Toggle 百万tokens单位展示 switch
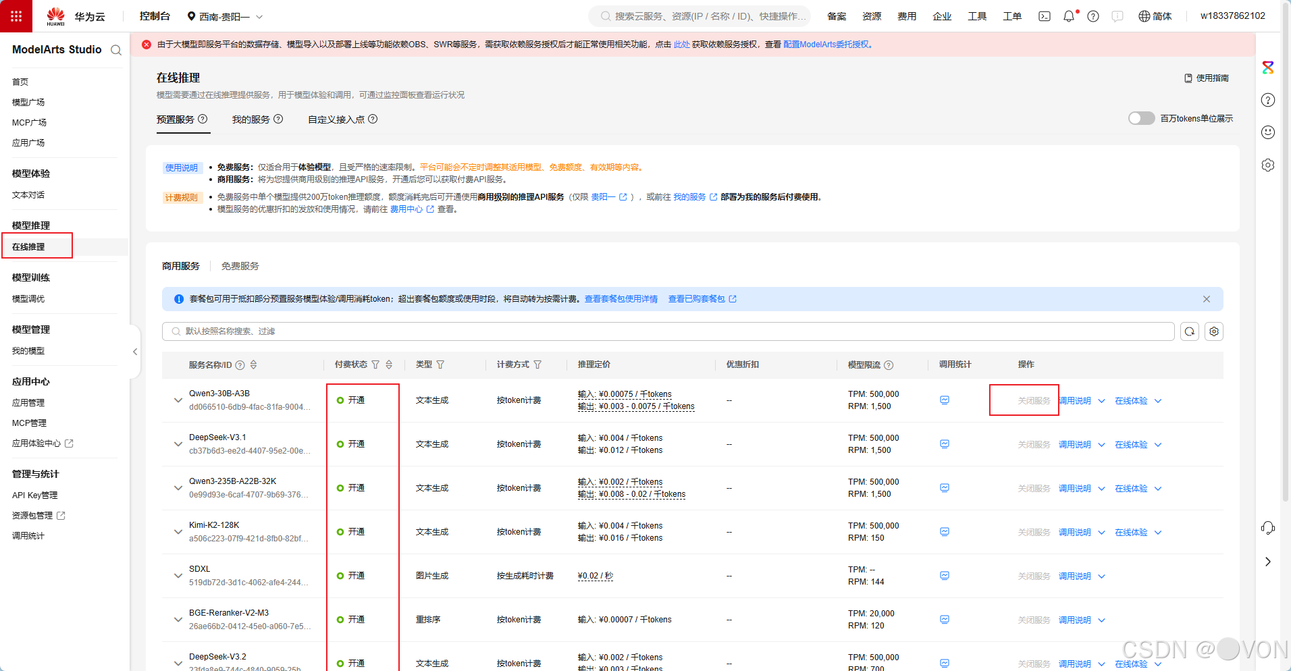 coord(1141,118)
